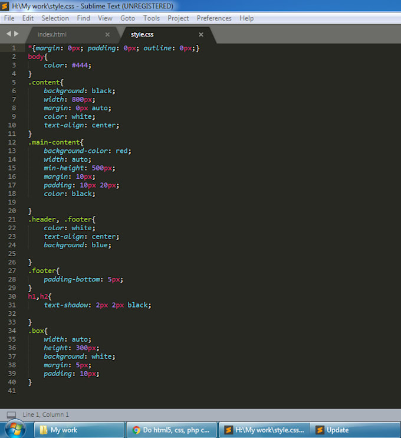
Task: Open the Selection menu
Action: pyautogui.click(x=55, y=18)
